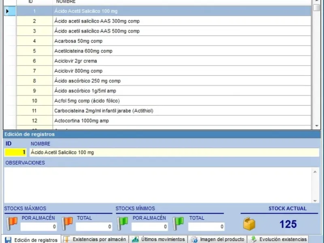Click the icon on Imagen del producto tab
The image size is (324, 243).
pos(194,239)
